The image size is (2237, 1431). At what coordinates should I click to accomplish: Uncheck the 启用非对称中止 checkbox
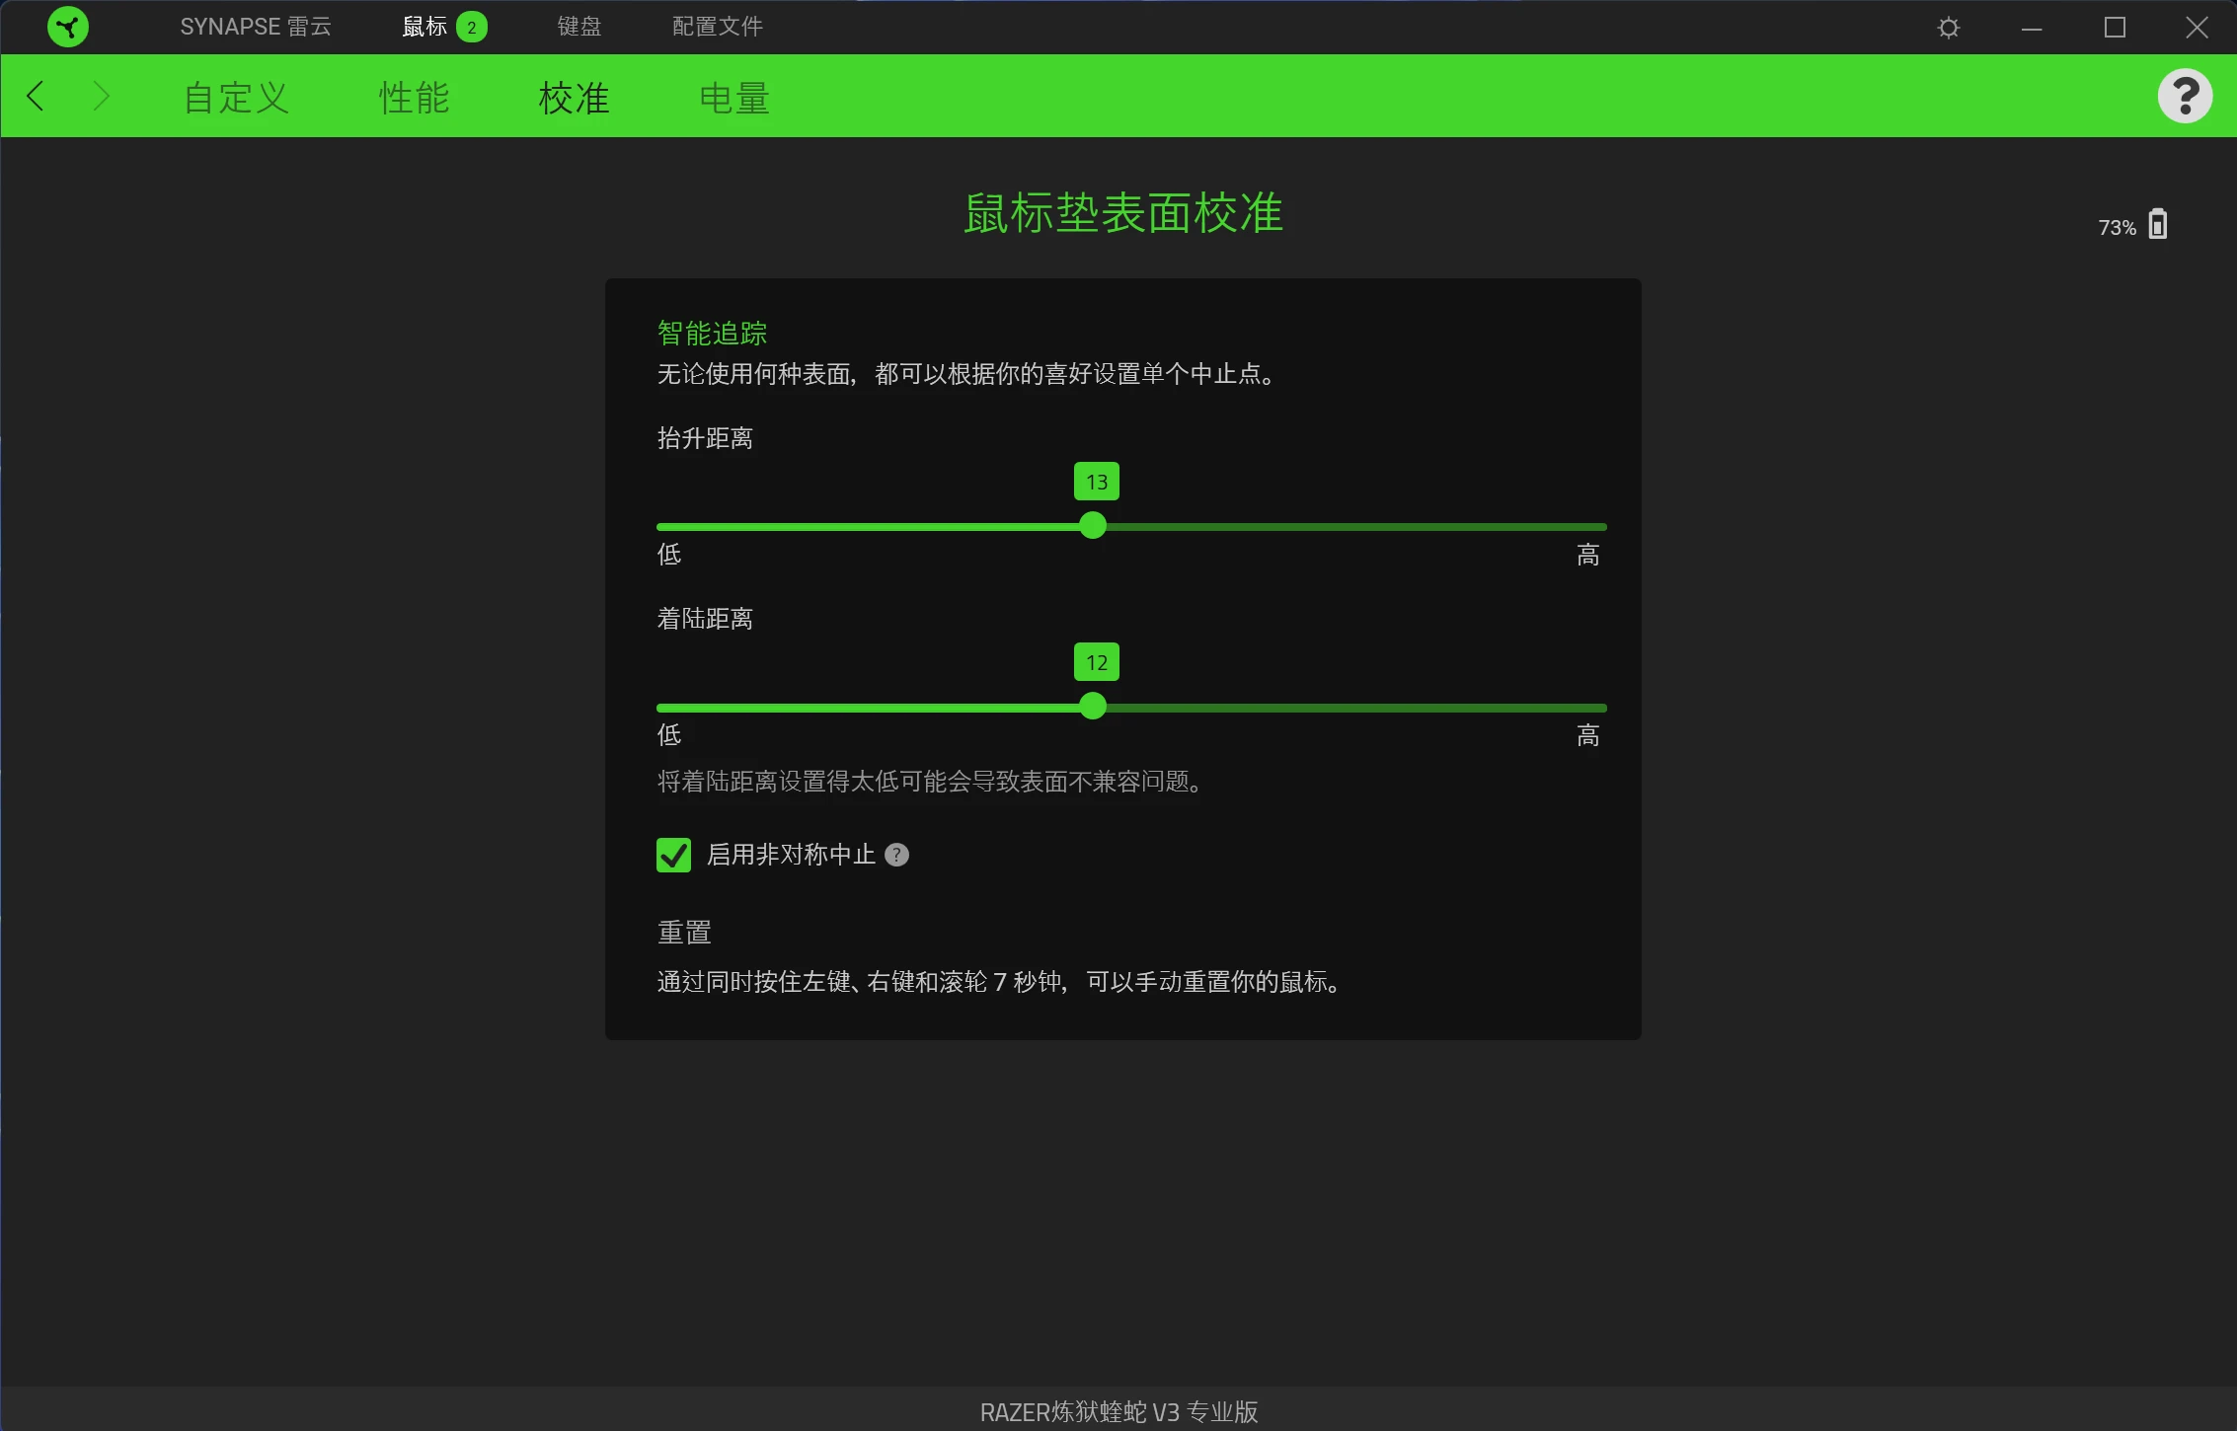672,855
